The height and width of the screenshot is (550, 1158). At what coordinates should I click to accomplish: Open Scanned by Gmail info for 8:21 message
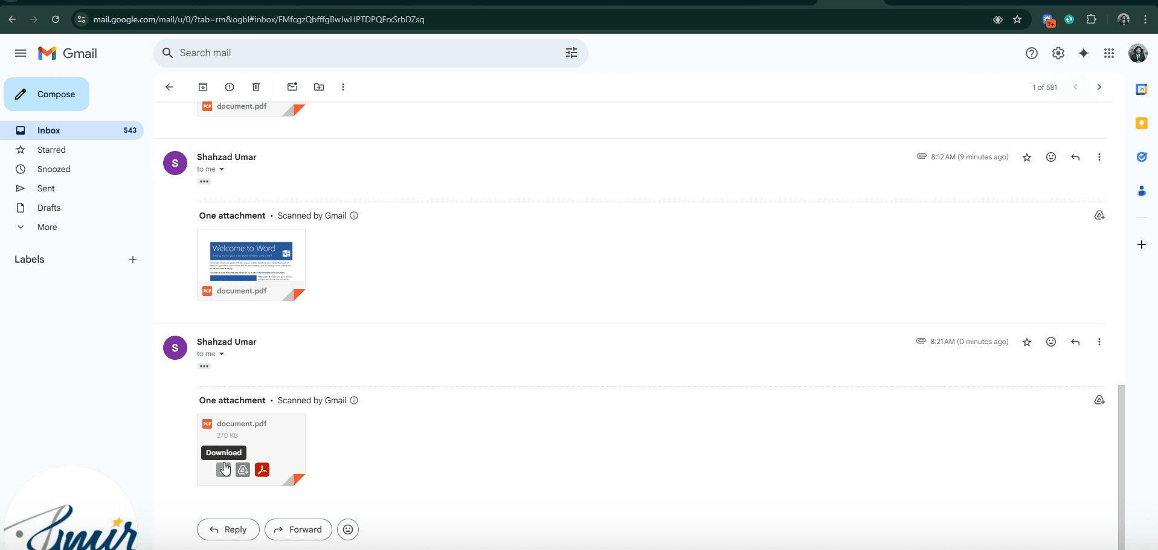coord(354,400)
